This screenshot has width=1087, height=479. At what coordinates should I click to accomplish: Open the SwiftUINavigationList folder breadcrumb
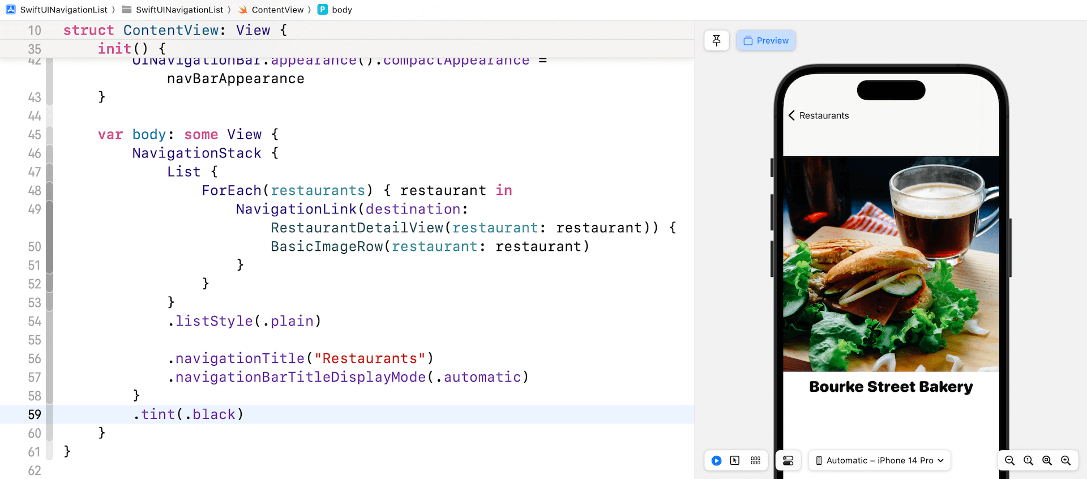tap(173, 10)
